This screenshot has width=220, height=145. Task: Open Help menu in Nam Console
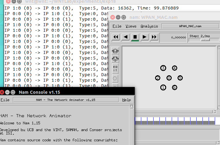[x=126, y=100]
